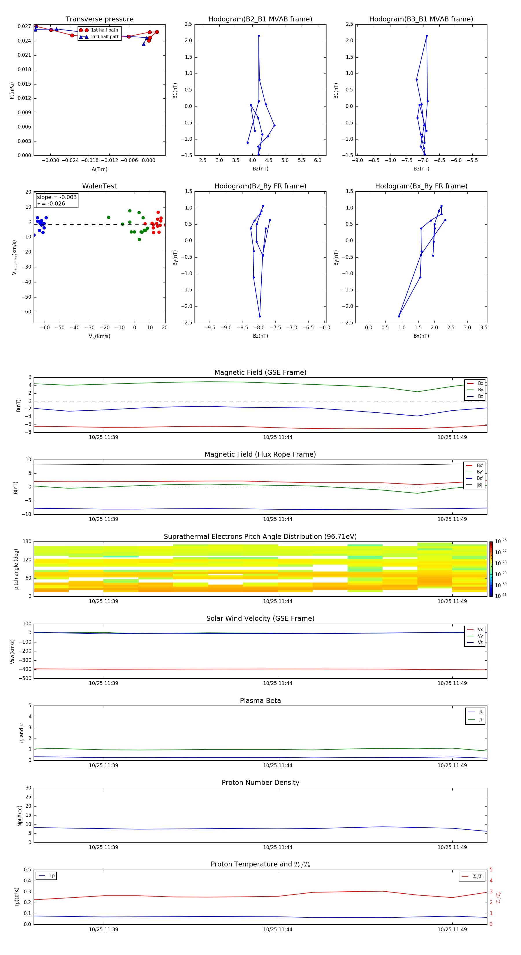This screenshot has height=955, width=521.
Task: Click the β legend entry in Plasma Beta panel
Action: (475, 720)
